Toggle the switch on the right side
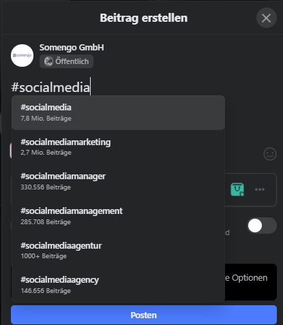283x325 pixels. (x=262, y=226)
